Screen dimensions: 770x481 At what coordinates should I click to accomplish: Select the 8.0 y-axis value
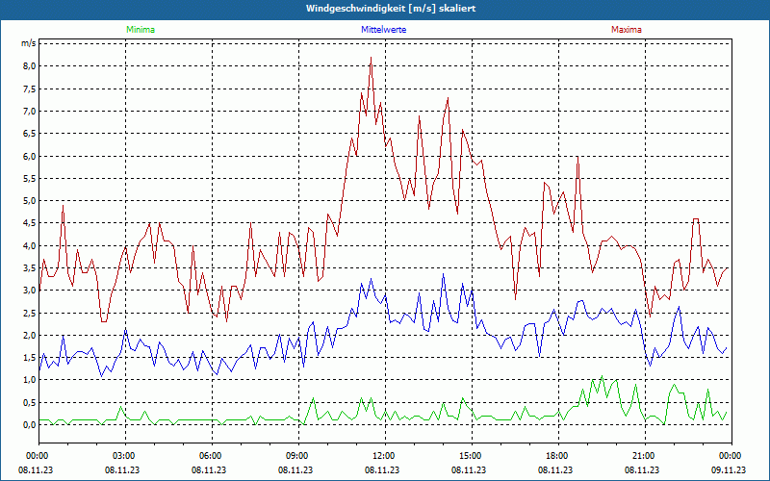click(29, 66)
